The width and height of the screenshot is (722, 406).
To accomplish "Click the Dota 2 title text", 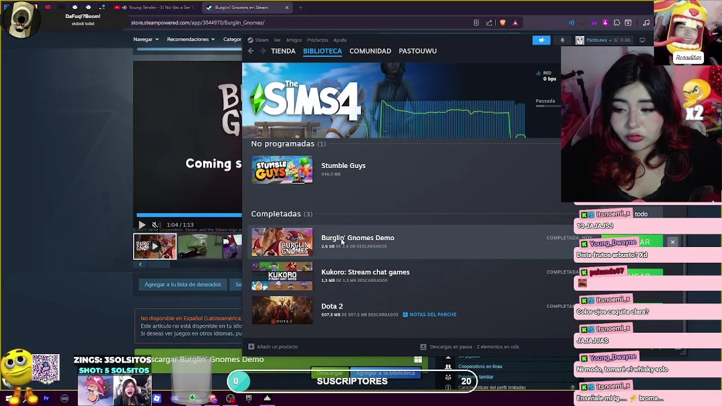I will 332,306.
